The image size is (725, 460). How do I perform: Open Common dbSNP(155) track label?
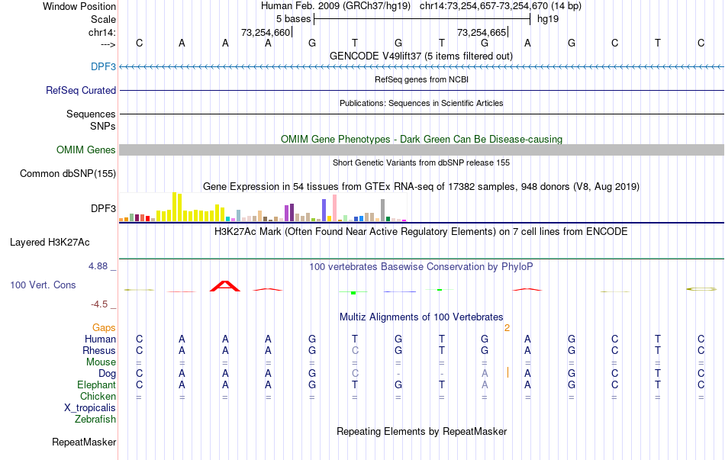pyautogui.click(x=67, y=174)
